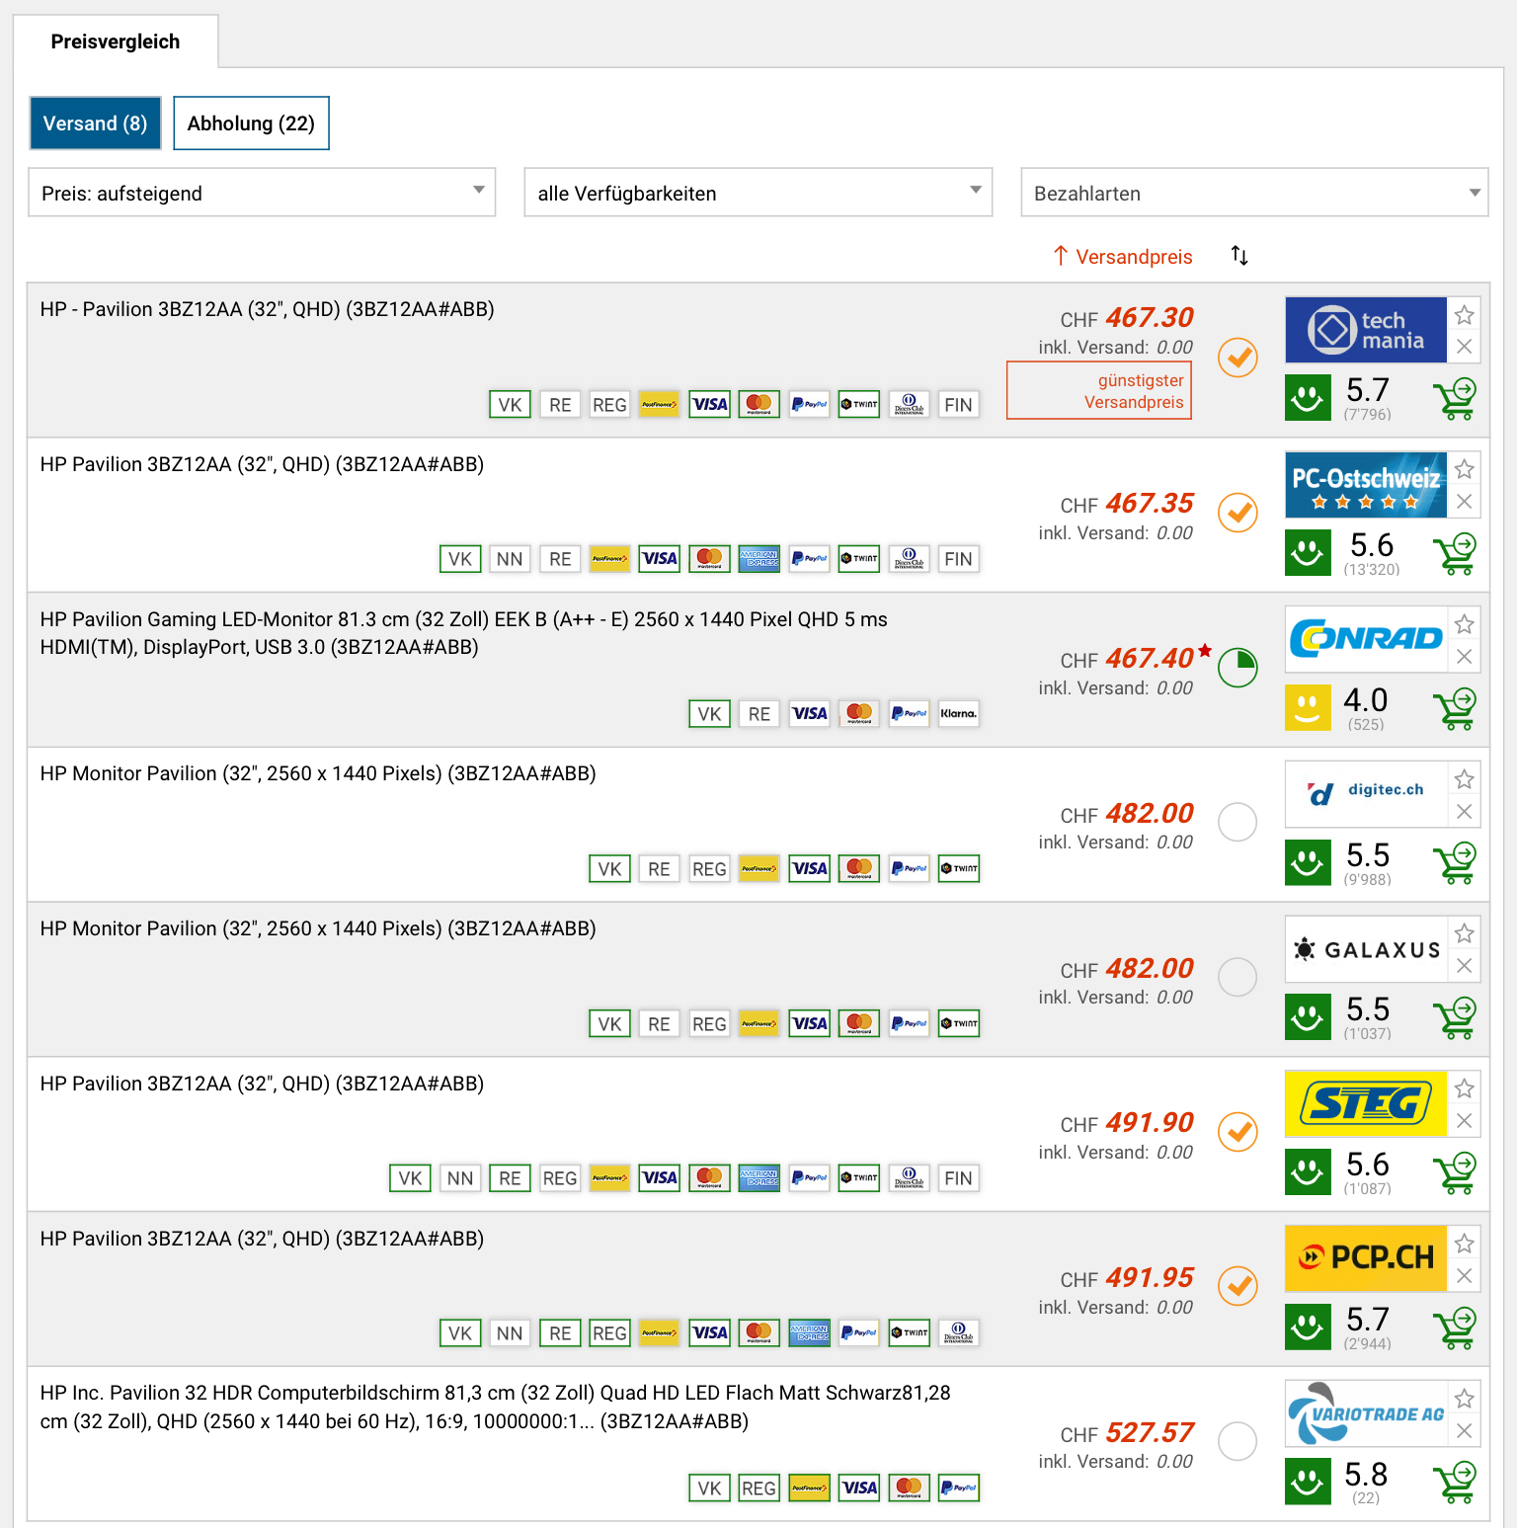Click the star icon beside PC-Ostschweiz logo
The width and height of the screenshot is (1517, 1528).
coord(1464,469)
